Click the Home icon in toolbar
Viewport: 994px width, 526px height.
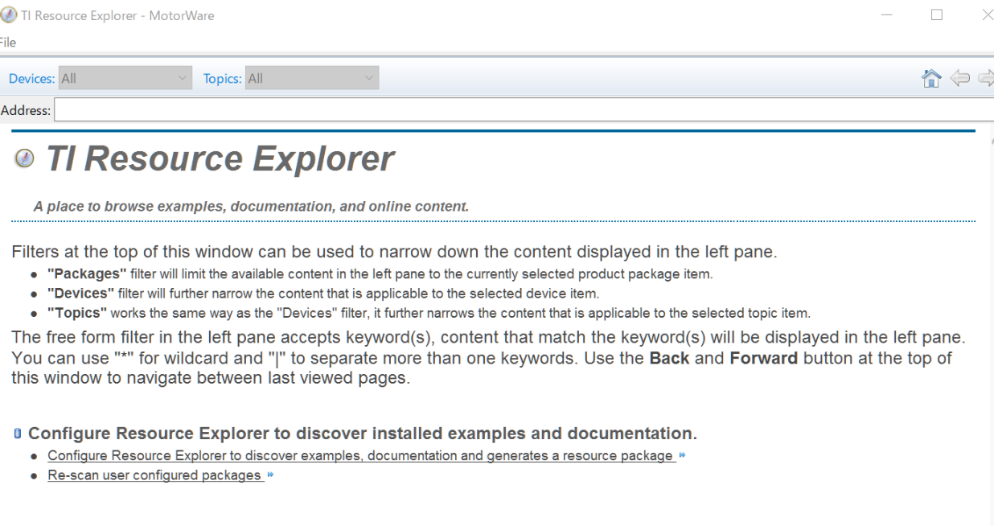click(930, 78)
